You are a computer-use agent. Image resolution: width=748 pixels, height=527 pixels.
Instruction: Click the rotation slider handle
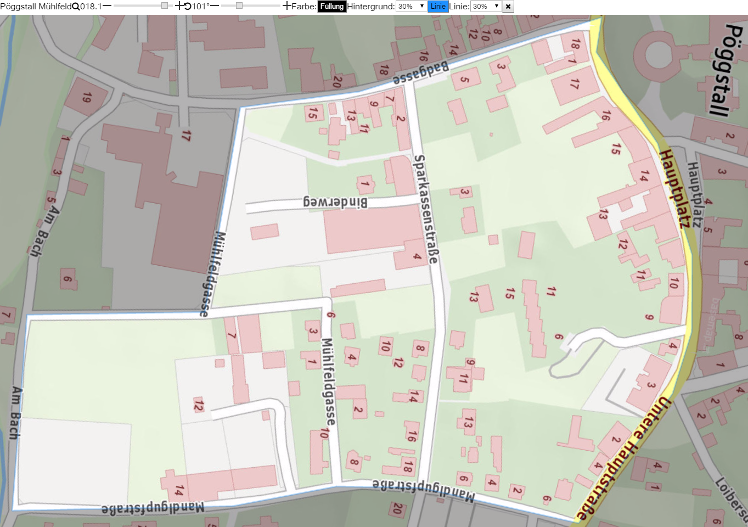(239, 5)
